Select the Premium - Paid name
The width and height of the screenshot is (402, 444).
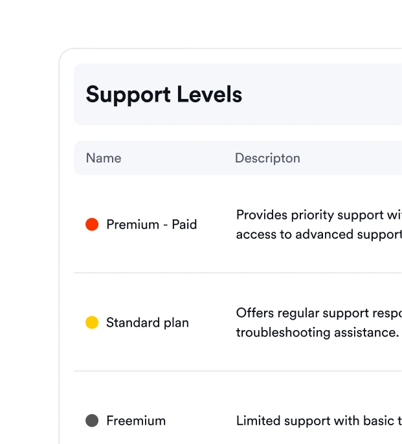[151, 225]
